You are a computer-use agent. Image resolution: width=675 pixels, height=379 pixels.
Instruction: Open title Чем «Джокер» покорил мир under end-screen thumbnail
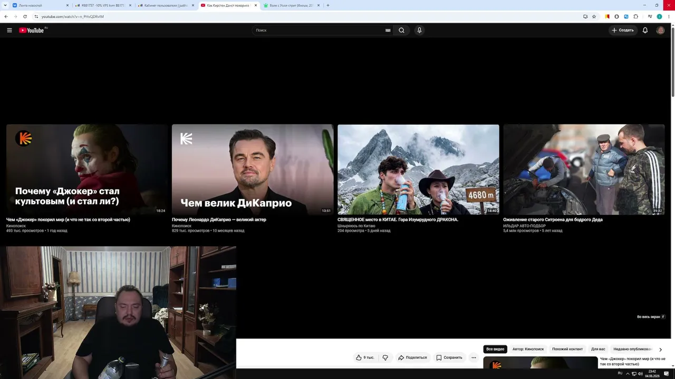68,220
